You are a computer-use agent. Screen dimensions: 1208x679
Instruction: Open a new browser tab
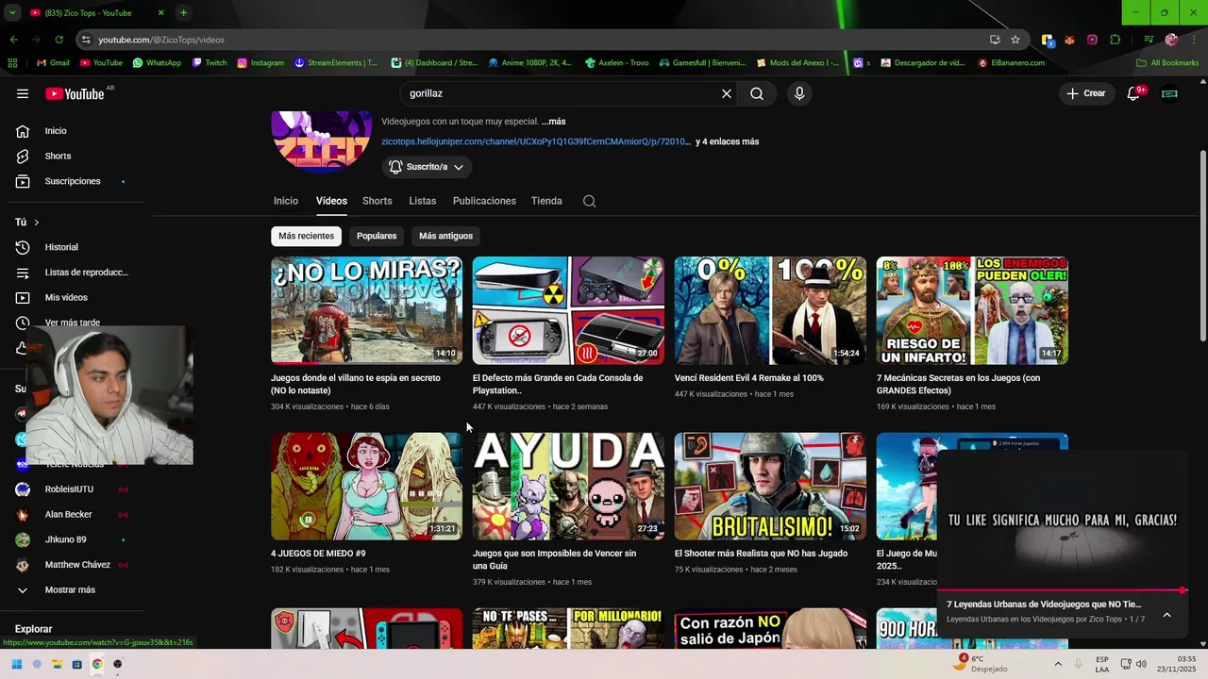tap(183, 12)
